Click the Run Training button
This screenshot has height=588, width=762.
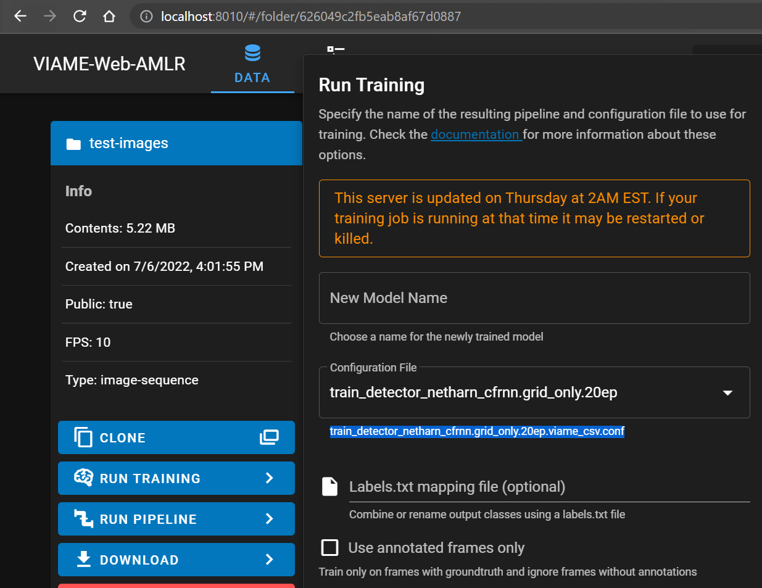coord(176,478)
